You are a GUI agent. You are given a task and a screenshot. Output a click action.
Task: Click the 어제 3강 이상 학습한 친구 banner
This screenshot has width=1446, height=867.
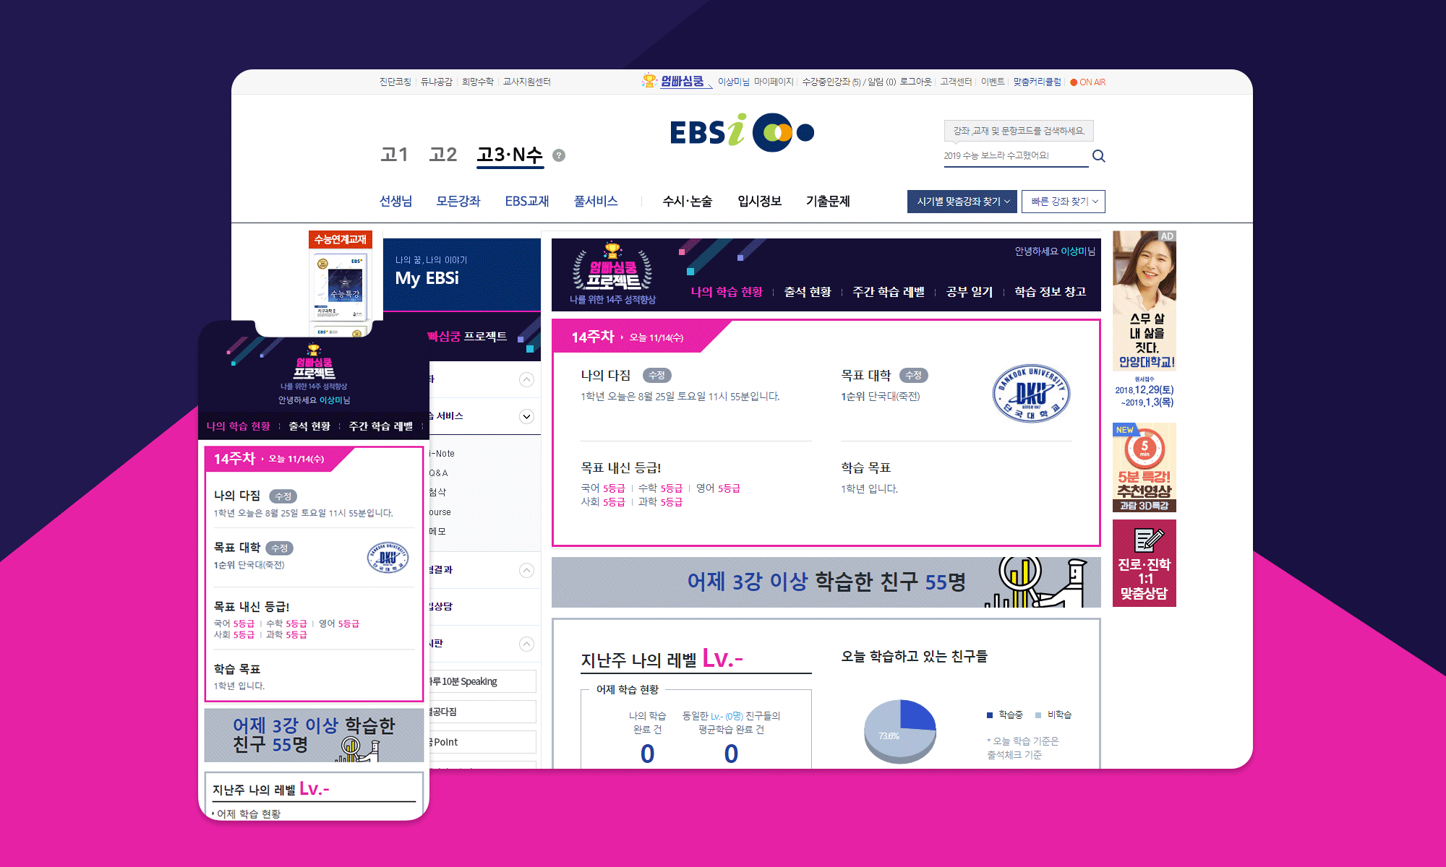(826, 582)
